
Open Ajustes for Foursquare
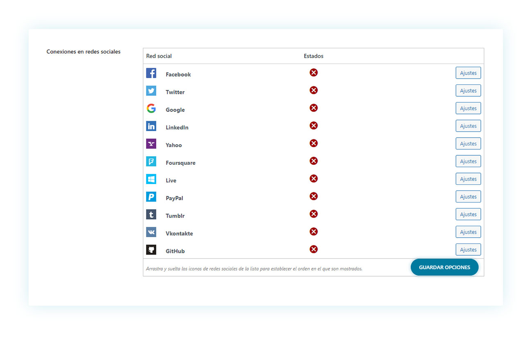(x=468, y=161)
